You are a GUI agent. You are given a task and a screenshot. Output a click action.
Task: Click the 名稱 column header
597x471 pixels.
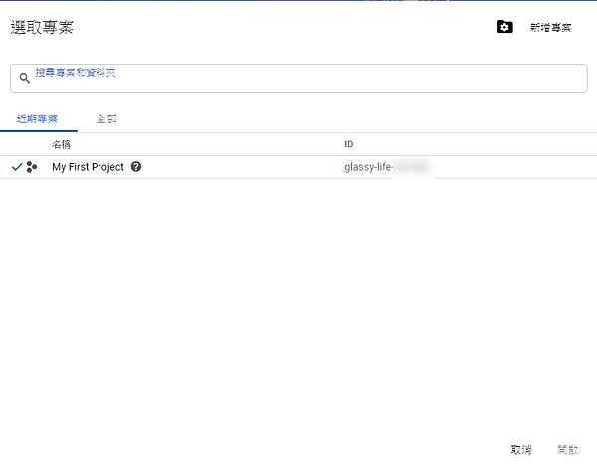pos(61,144)
